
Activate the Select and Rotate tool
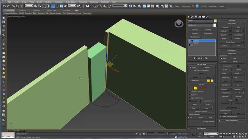pos(57,6)
